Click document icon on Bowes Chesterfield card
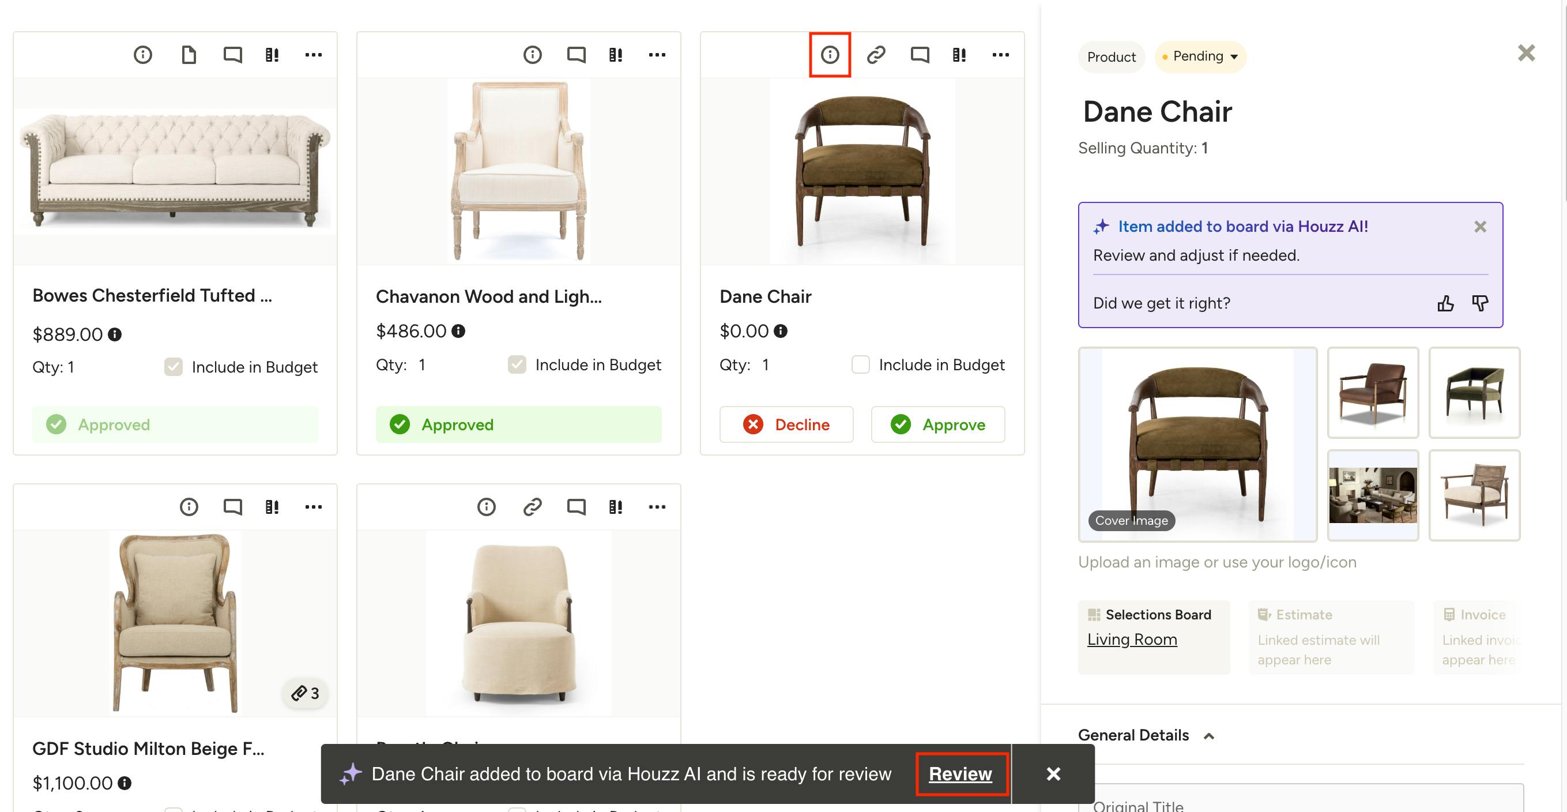 [189, 55]
